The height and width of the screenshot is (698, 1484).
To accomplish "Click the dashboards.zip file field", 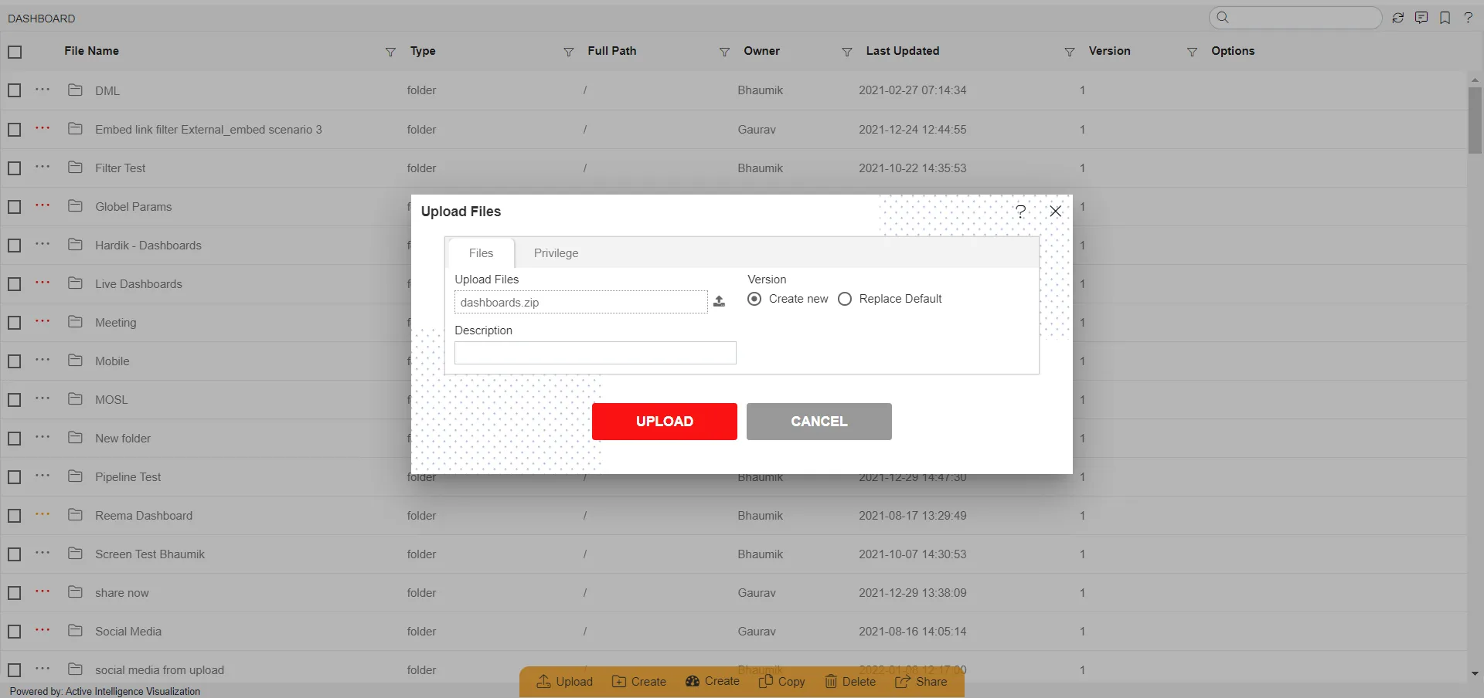I will pos(581,302).
